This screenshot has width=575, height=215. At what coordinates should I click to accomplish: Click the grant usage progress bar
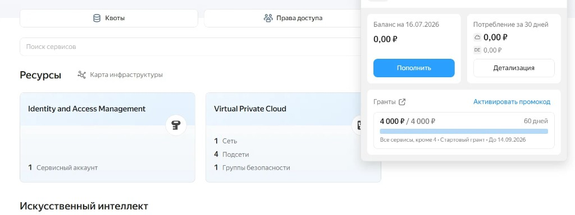tap(464, 131)
